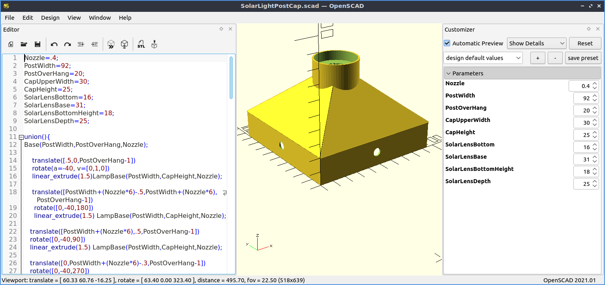Click the Nozzle parameter label
The width and height of the screenshot is (605, 285).
[455, 83]
